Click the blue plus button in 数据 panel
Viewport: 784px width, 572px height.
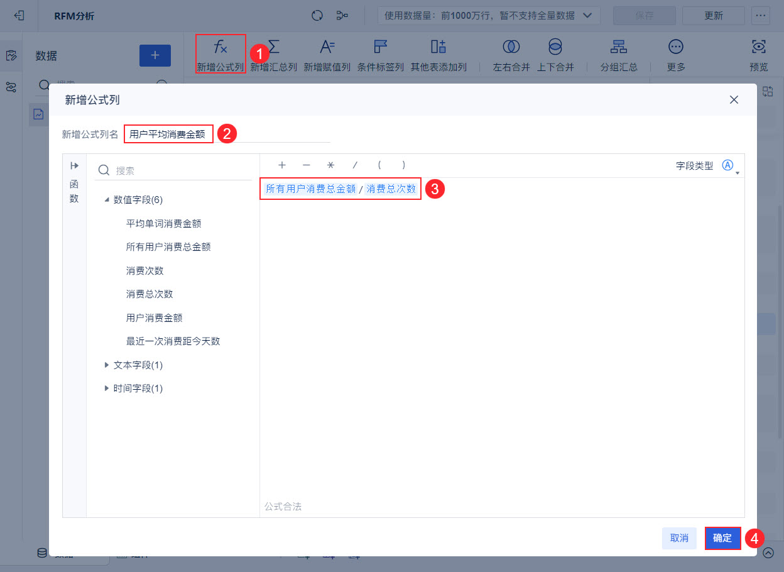[155, 55]
